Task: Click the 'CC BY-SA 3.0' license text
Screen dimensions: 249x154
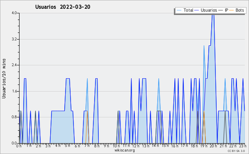Action: point(236,151)
